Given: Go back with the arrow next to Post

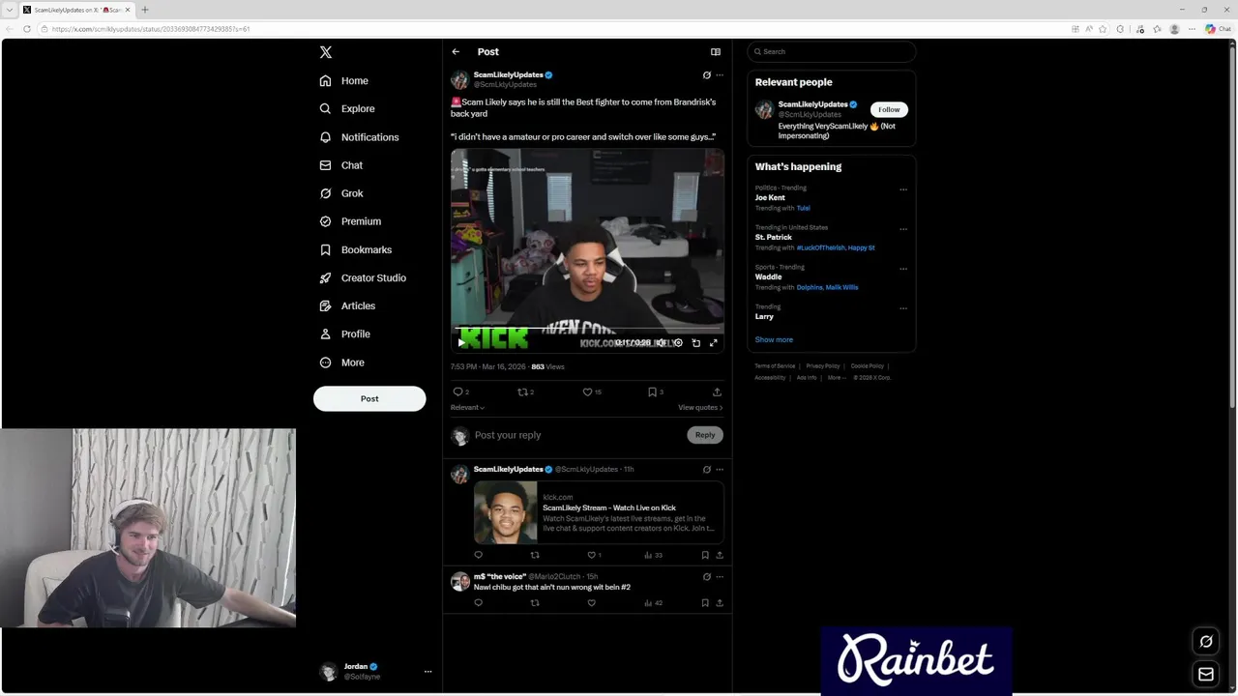Looking at the screenshot, I should (x=456, y=52).
